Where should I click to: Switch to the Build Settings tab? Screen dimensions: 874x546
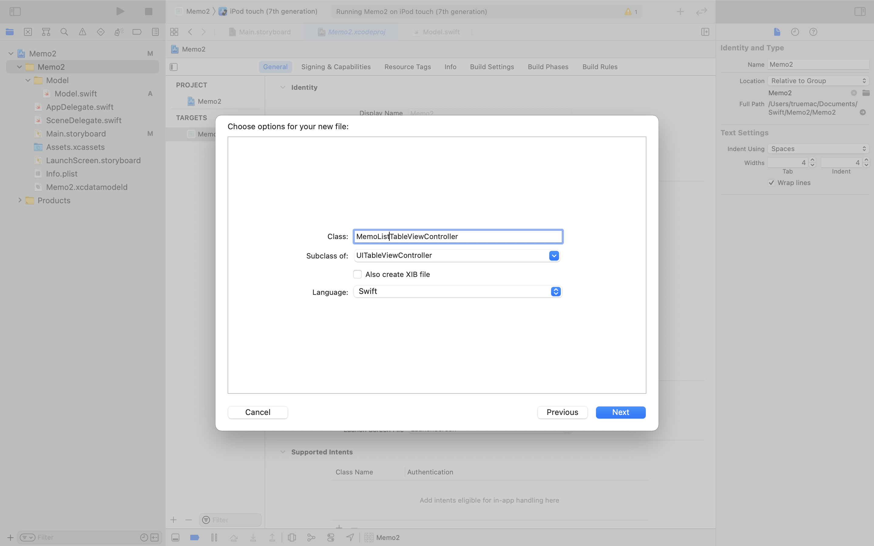click(x=492, y=67)
